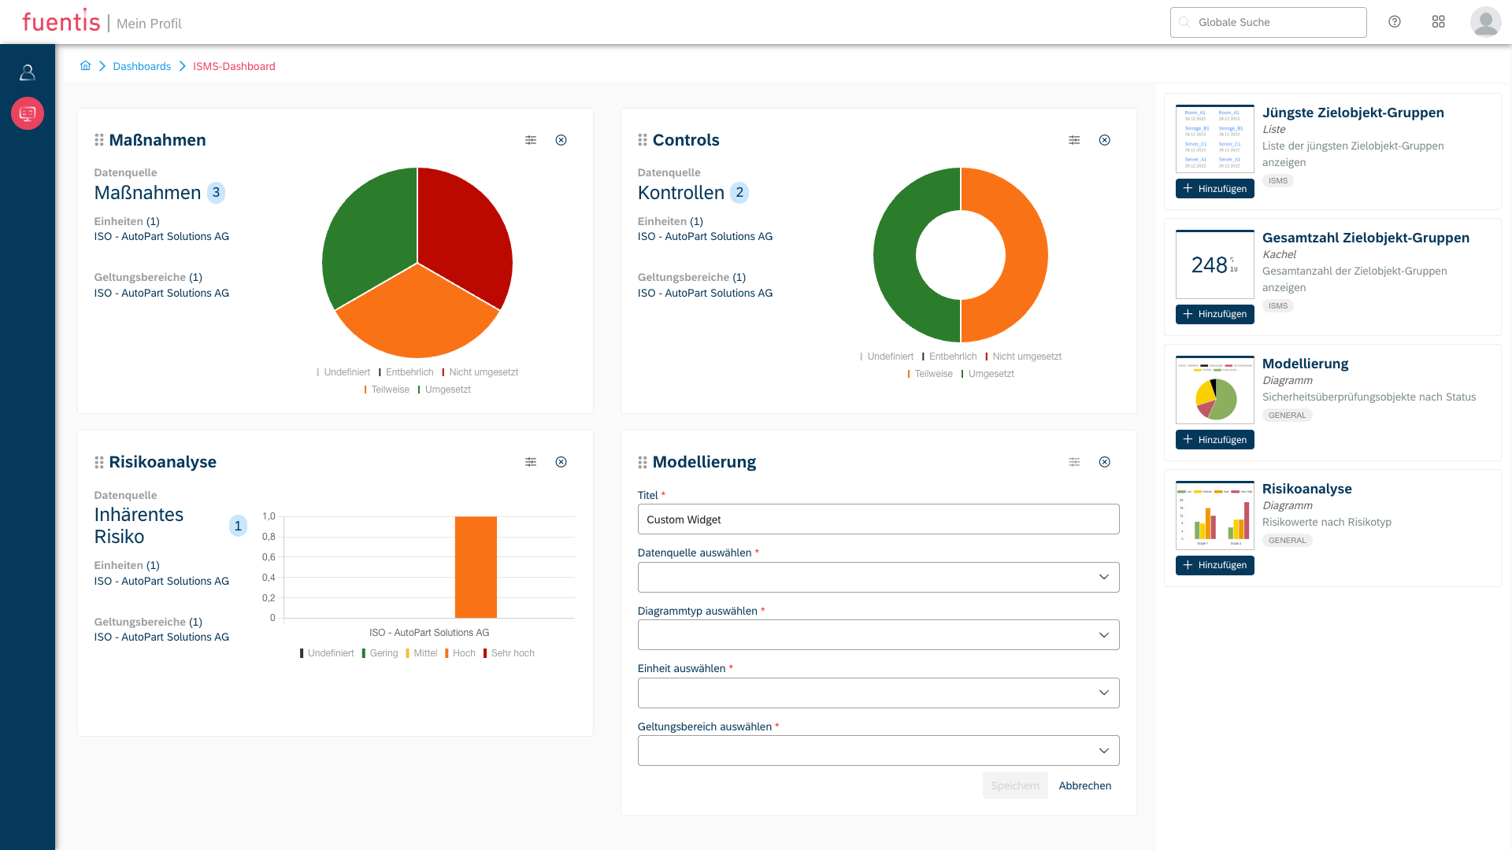
Task: Remove the Controls widget
Action: pos(1105,140)
